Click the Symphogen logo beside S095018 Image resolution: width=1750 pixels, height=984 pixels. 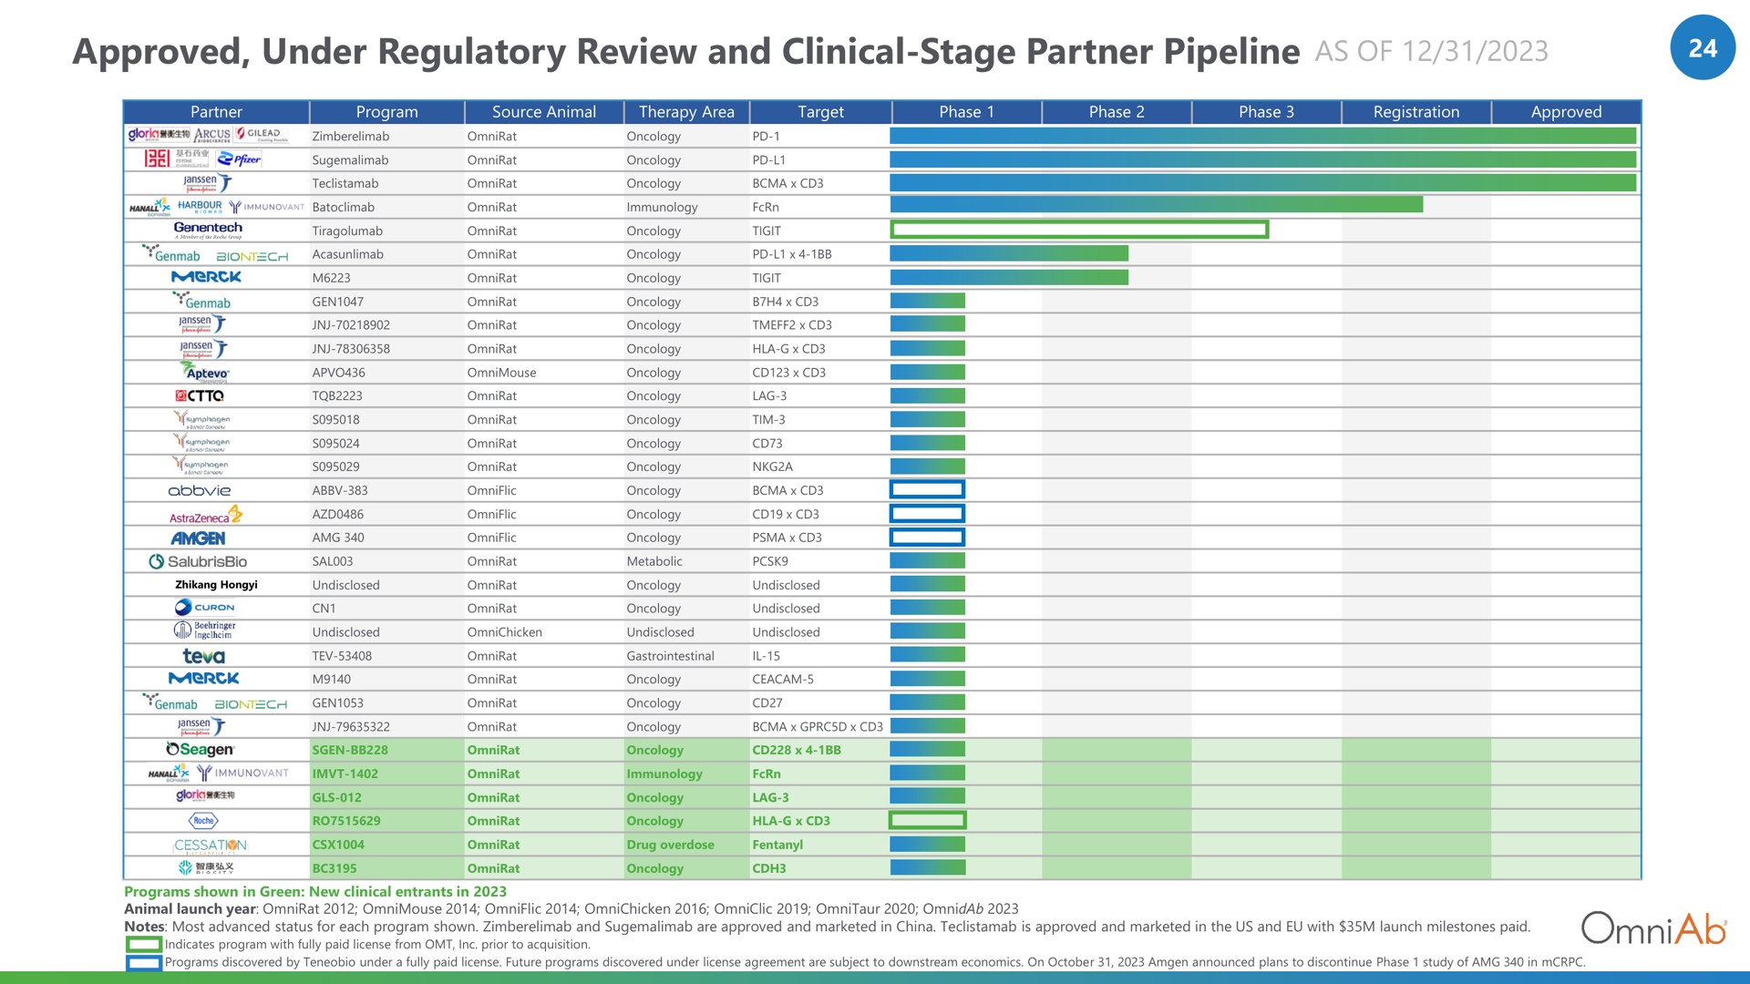point(202,419)
